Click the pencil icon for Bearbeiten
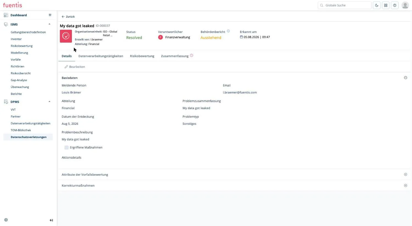Image resolution: width=412 pixels, height=226 pixels. pos(66,67)
